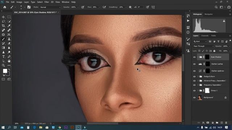The height and width of the screenshot is (130, 232).
Task: Select the Crop tool
Action: coord(3,26)
